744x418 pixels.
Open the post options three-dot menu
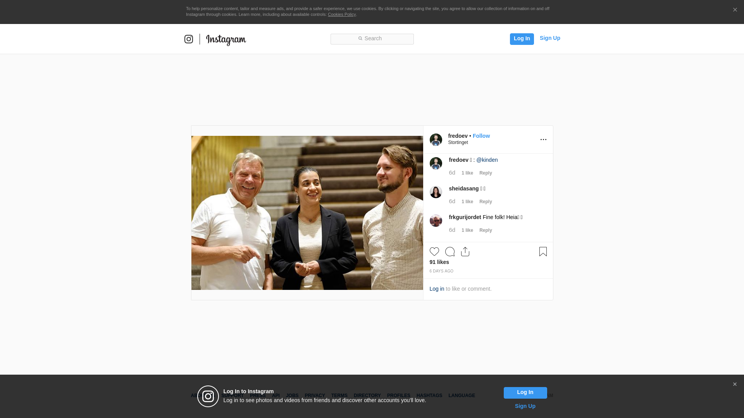tap(543, 140)
